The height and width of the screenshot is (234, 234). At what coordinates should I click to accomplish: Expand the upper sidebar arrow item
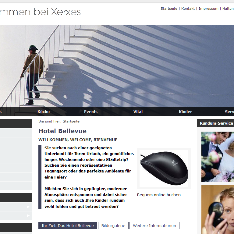click(x=16, y=207)
